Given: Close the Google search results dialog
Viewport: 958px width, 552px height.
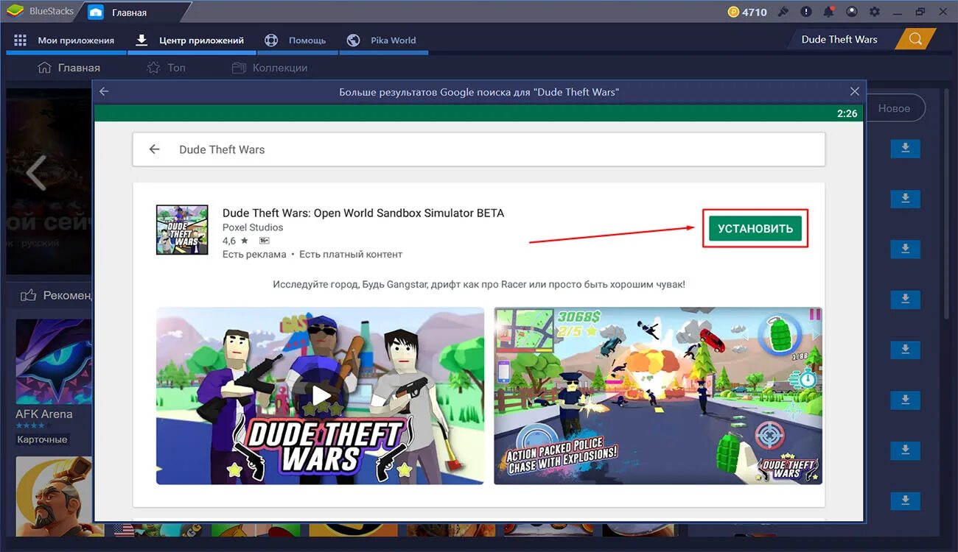Looking at the screenshot, I should [855, 92].
